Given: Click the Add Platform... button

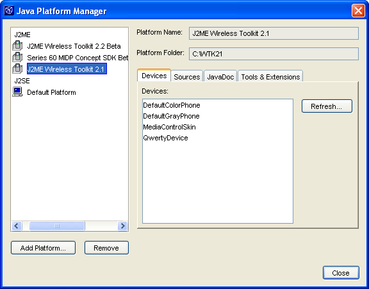Looking at the screenshot, I should 43,248.
